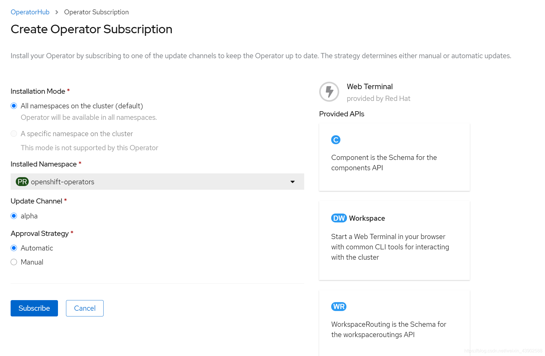Viewport: 545px width, 356px height.
Task: Select All namespaces on the cluster radio
Action: pyautogui.click(x=14, y=106)
